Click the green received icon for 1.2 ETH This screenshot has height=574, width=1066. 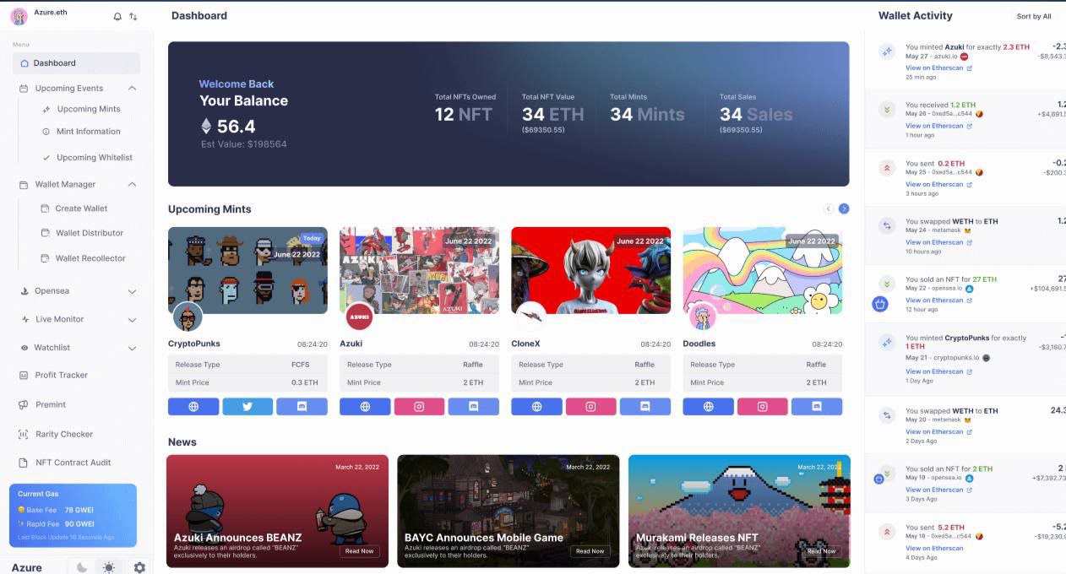[887, 110]
